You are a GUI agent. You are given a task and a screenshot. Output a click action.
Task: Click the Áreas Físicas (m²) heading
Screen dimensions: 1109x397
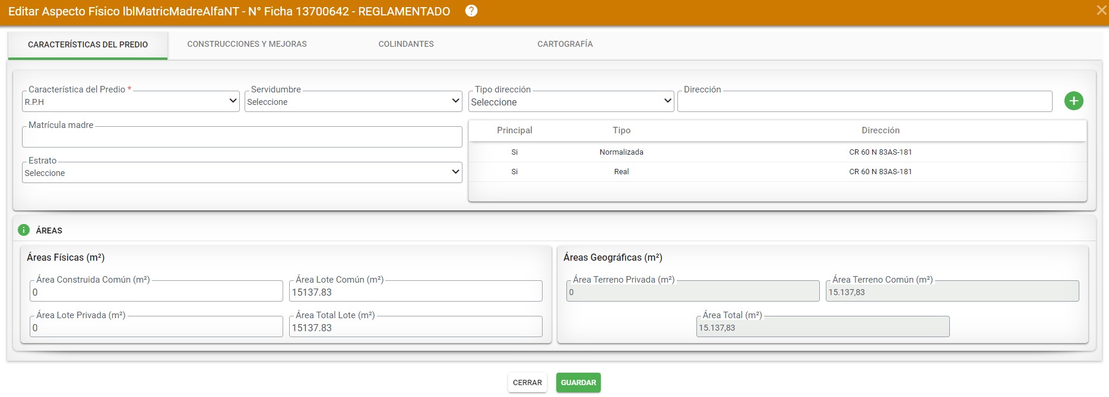coord(66,257)
